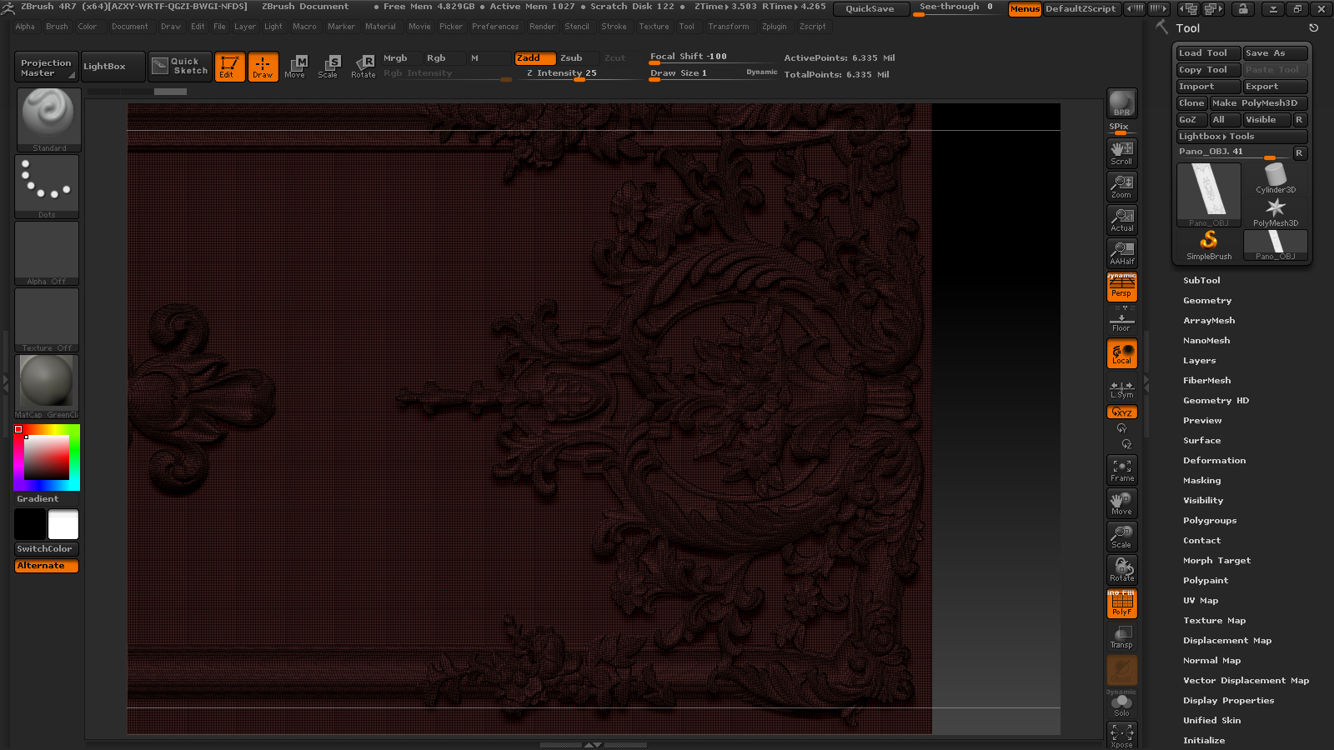Expand the Geometry section
Image resolution: width=1334 pixels, height=750 pixels.
[1206, 301]
